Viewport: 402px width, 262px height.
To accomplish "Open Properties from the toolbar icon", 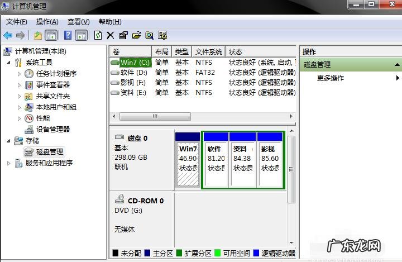I will (123, 35).
